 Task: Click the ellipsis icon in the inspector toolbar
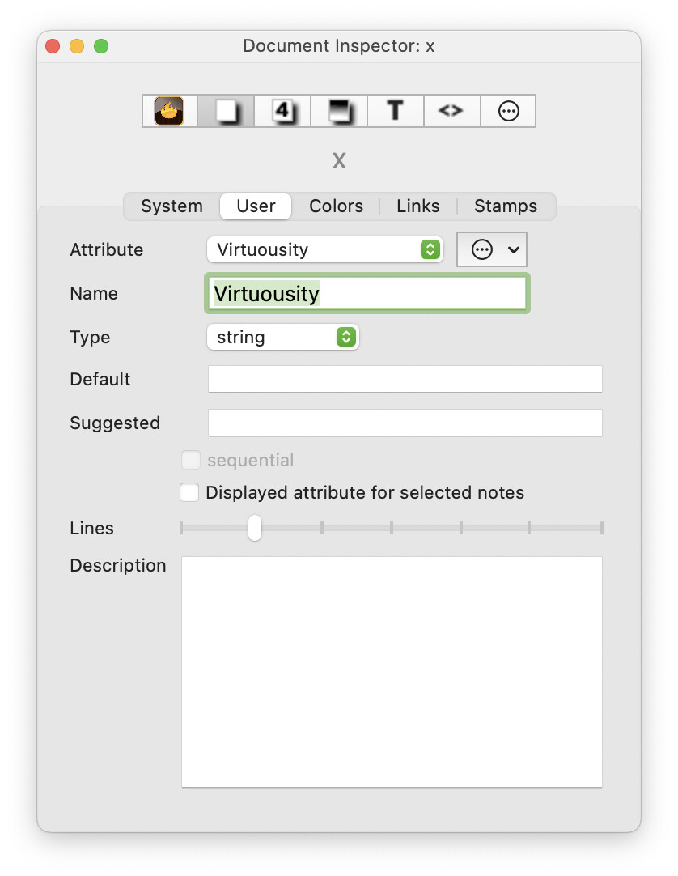[x=508, y=111]
